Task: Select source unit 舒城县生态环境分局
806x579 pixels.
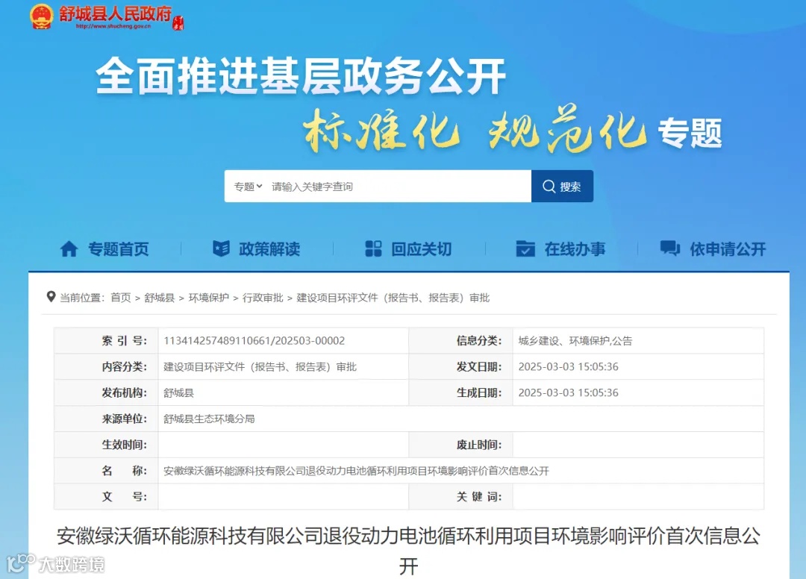Action: (209, 419)
